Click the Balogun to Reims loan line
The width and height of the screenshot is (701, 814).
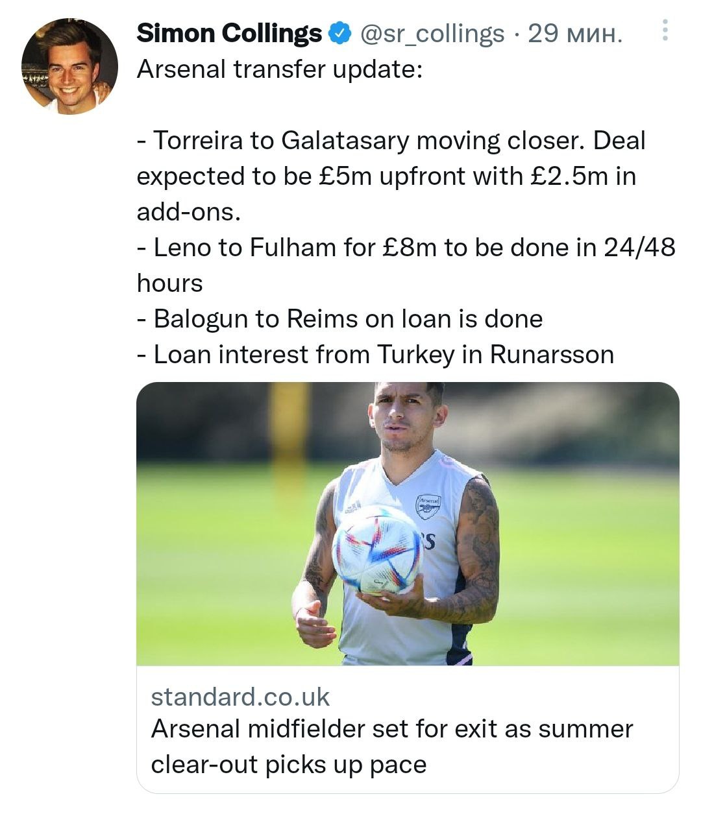(339, 318)
